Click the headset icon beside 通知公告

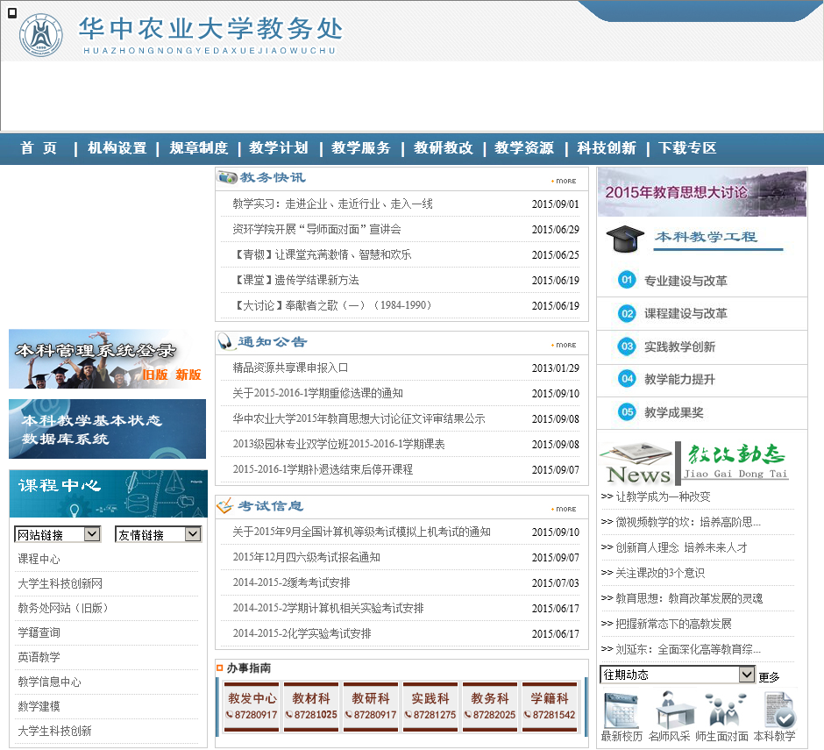[x=226, y=342]
